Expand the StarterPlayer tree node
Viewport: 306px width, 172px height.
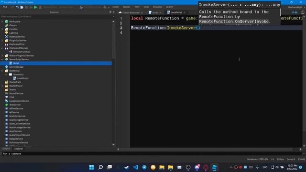pos(2,86)
